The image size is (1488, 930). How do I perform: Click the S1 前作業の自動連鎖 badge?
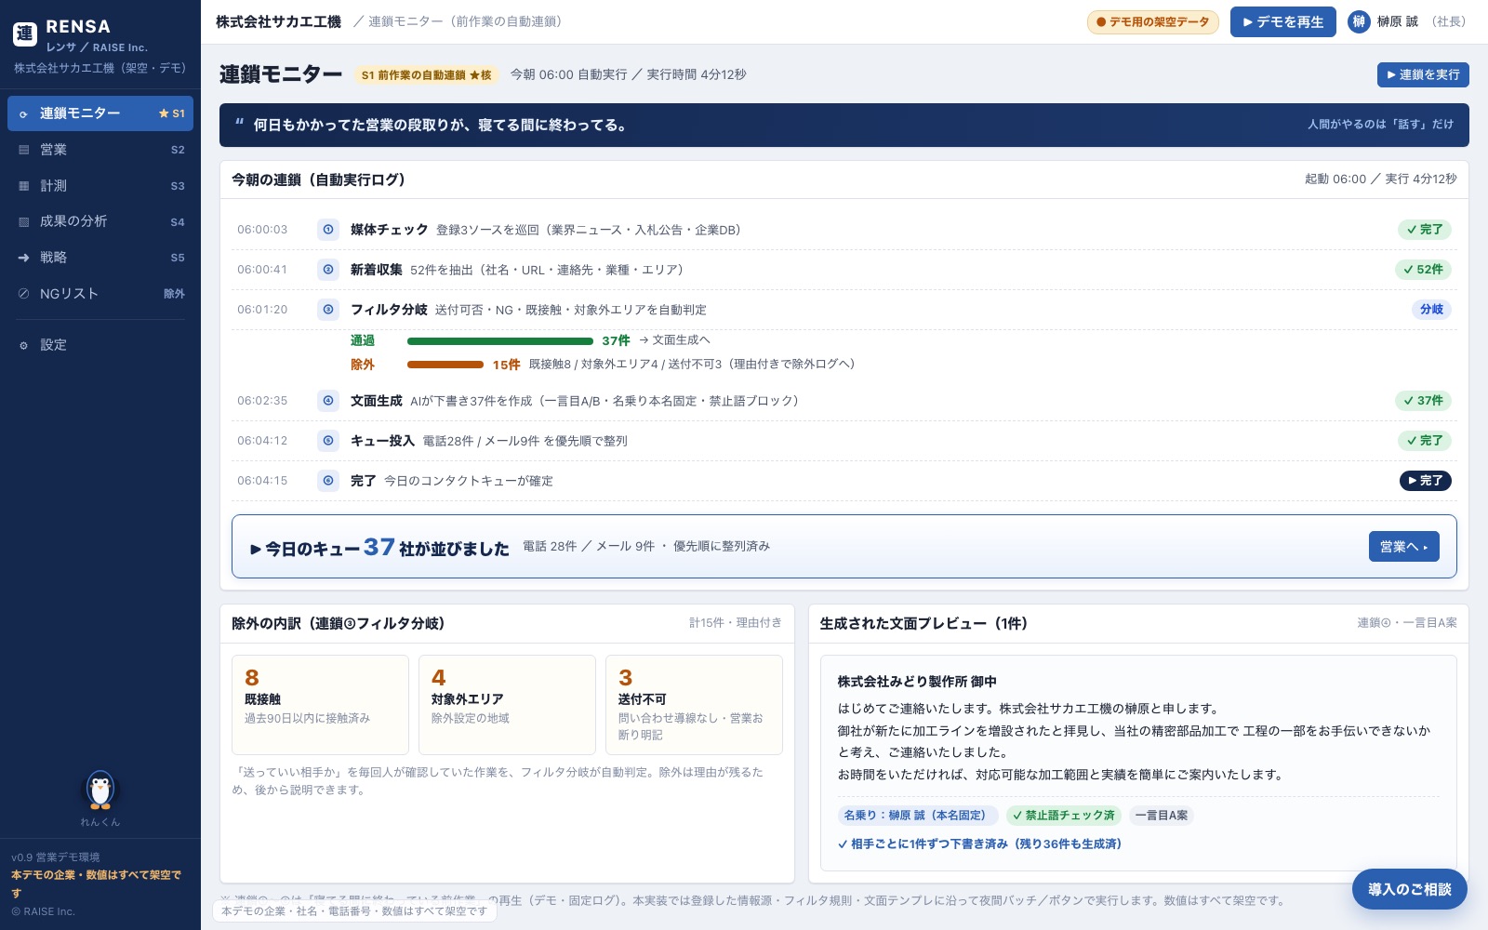(426, 75)
